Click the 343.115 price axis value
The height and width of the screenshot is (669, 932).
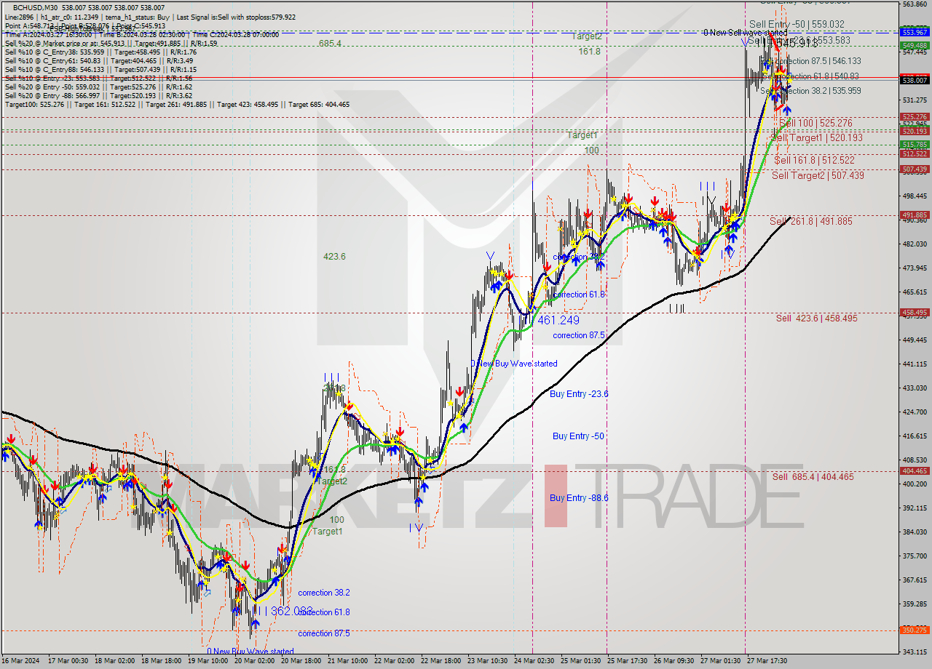pyautogui.click(x=915, y=652)
